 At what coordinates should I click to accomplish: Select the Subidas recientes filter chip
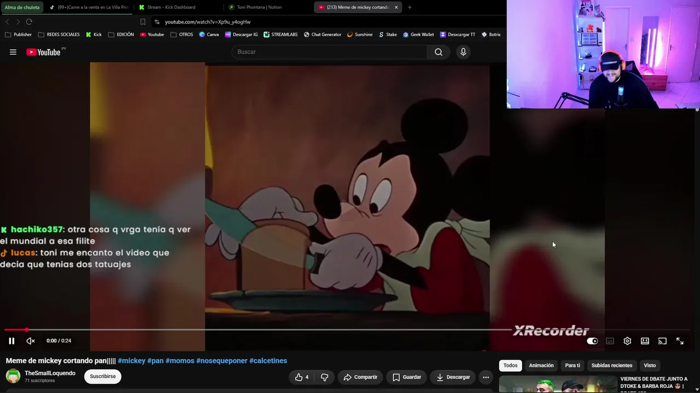(612, 366)
